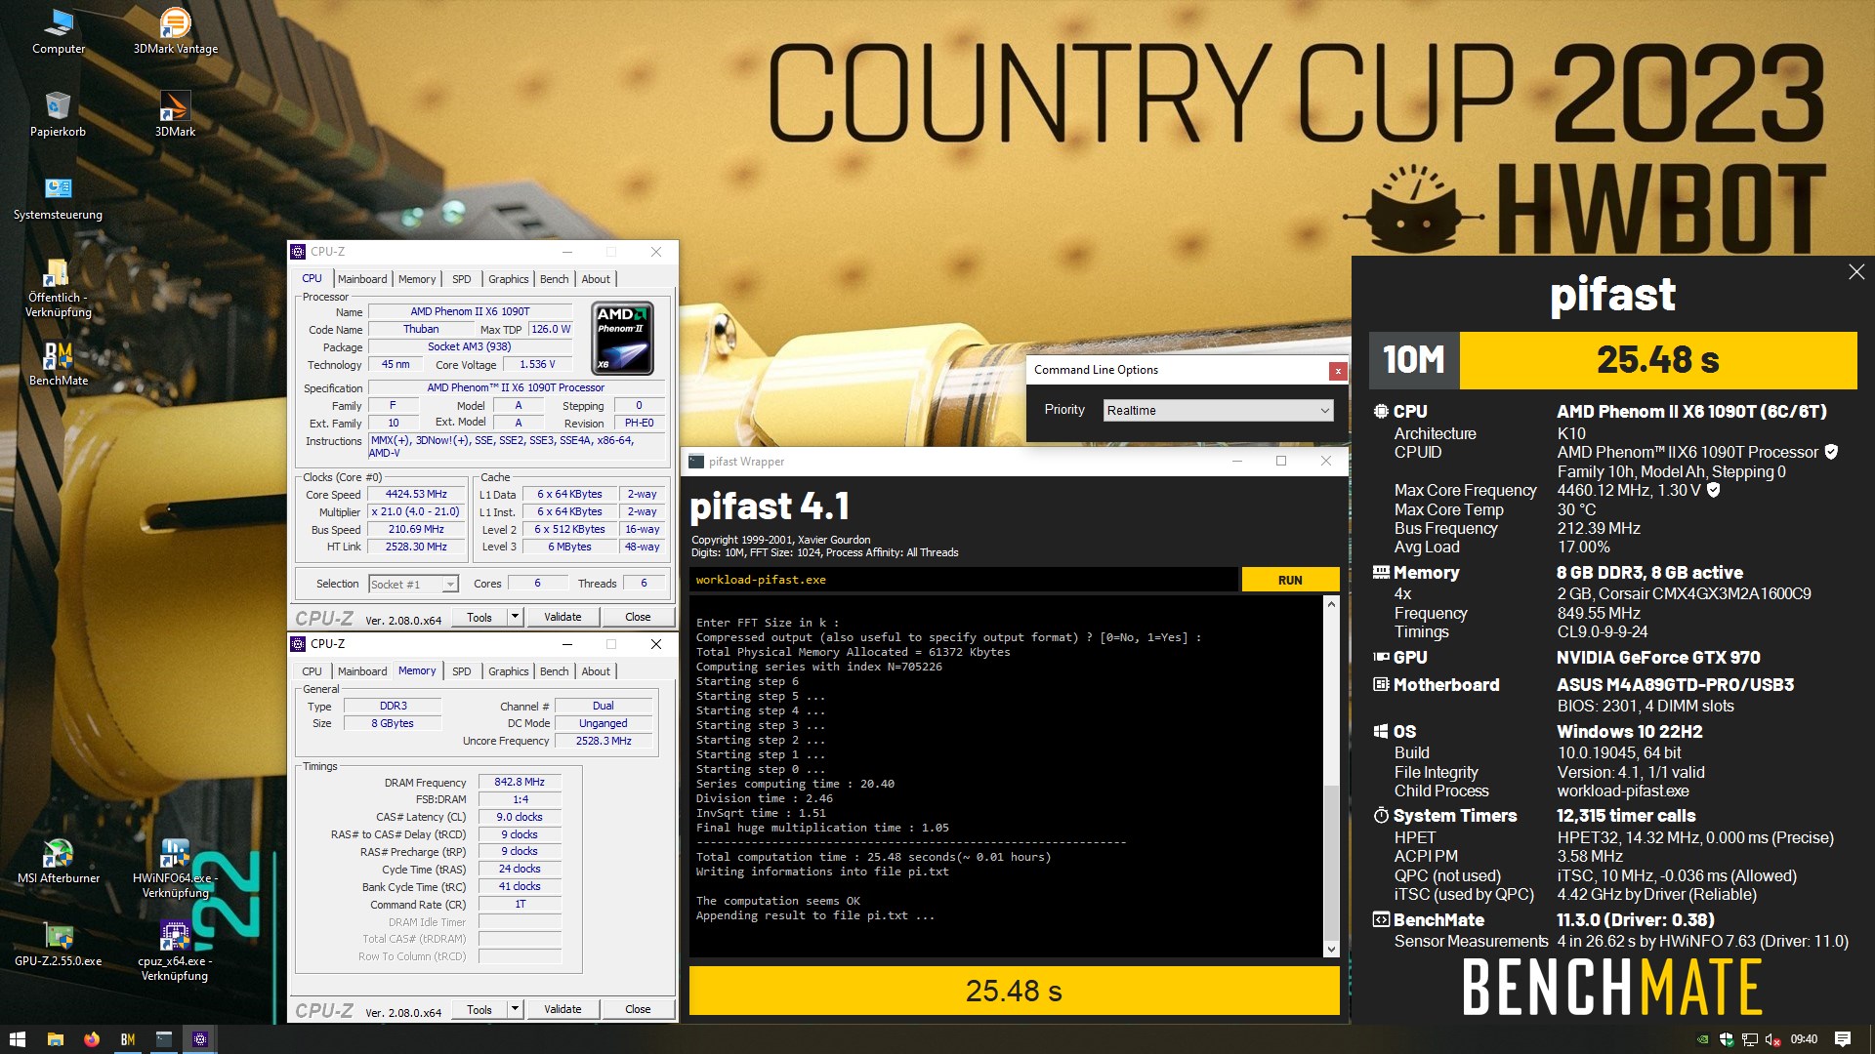
Task: Select Mainboard tab in upper CPU-Z window
Action: click(x=362, y=279)
